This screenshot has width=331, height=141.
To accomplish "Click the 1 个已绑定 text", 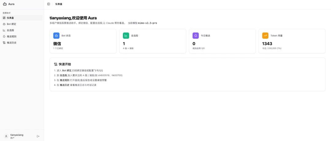I will click(x=58, y=48).
